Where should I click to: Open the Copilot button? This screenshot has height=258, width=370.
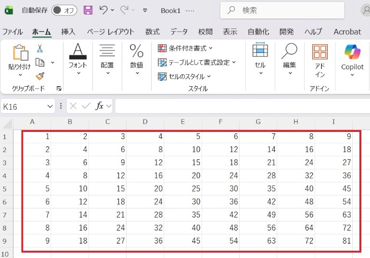point(352,60)
